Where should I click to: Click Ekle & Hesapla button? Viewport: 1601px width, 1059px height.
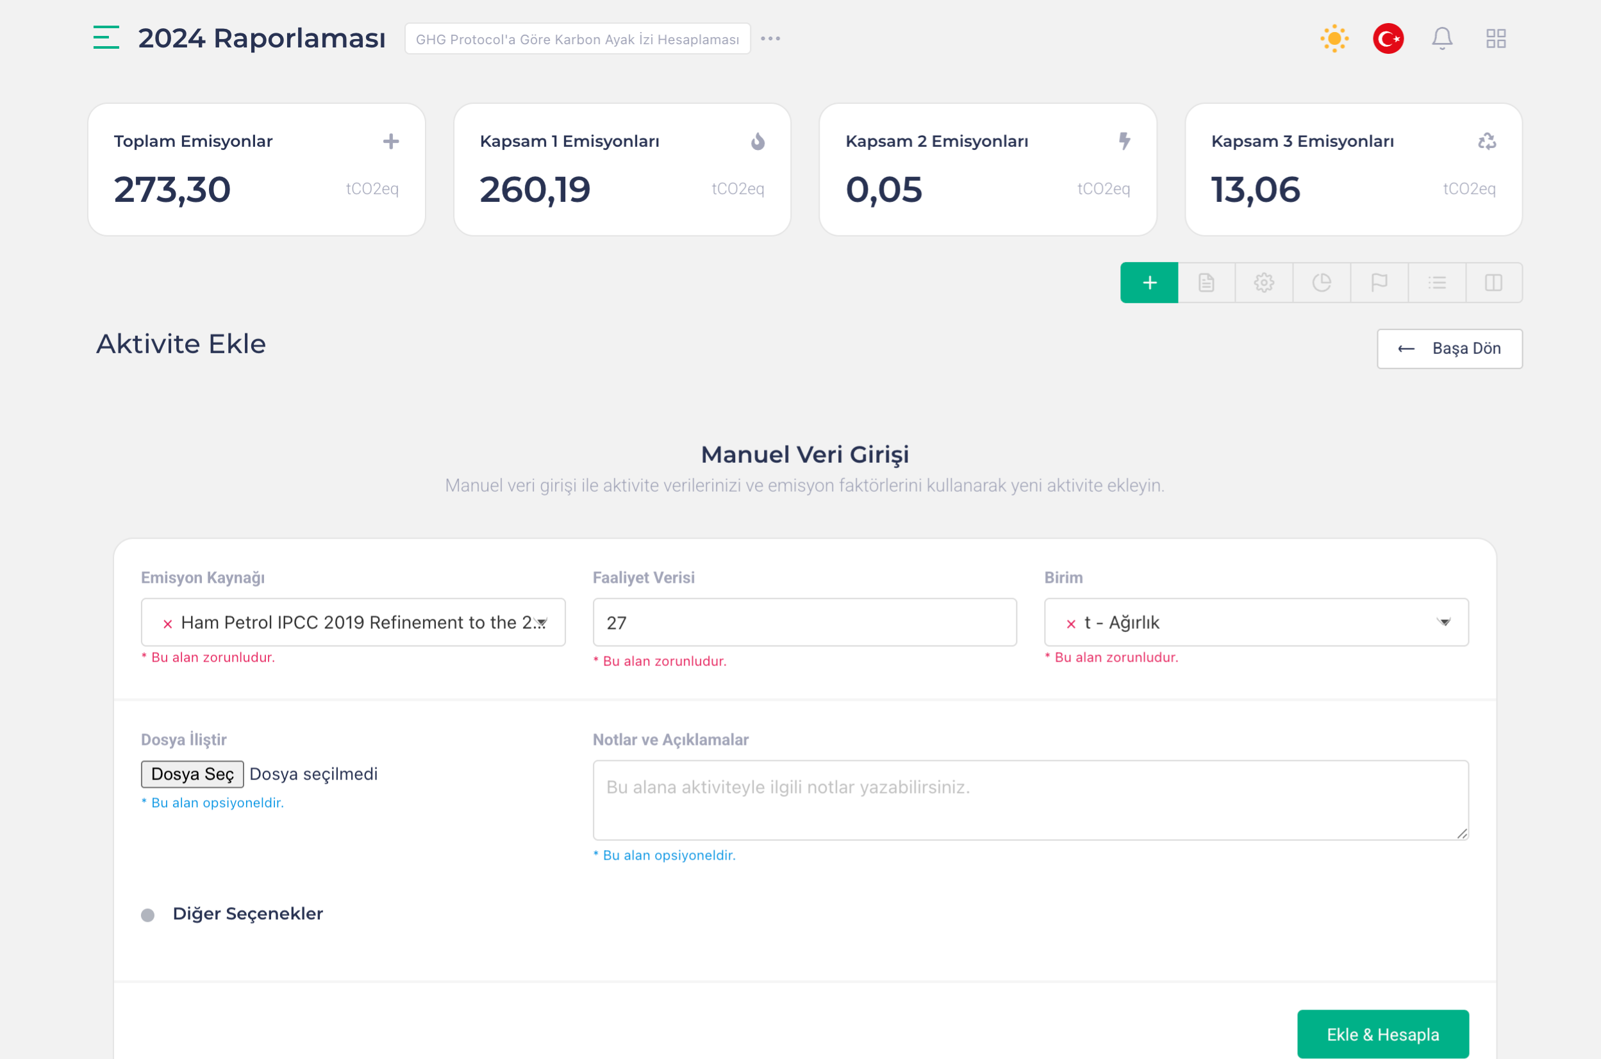coord(1382,1034)
